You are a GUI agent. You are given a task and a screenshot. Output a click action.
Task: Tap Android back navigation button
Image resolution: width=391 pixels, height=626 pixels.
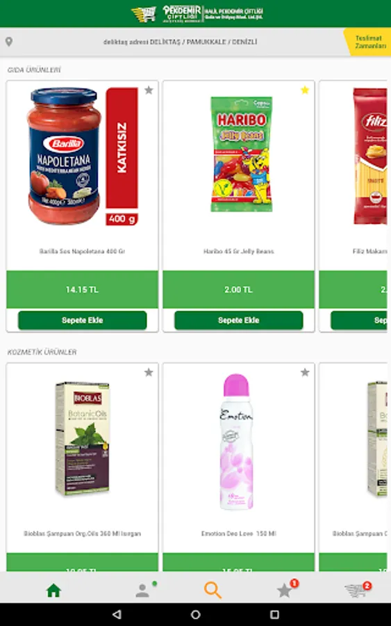pos(117,614)
